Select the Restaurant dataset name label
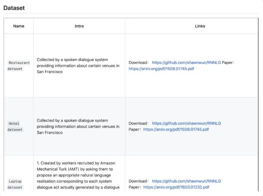 click(19, 66)
